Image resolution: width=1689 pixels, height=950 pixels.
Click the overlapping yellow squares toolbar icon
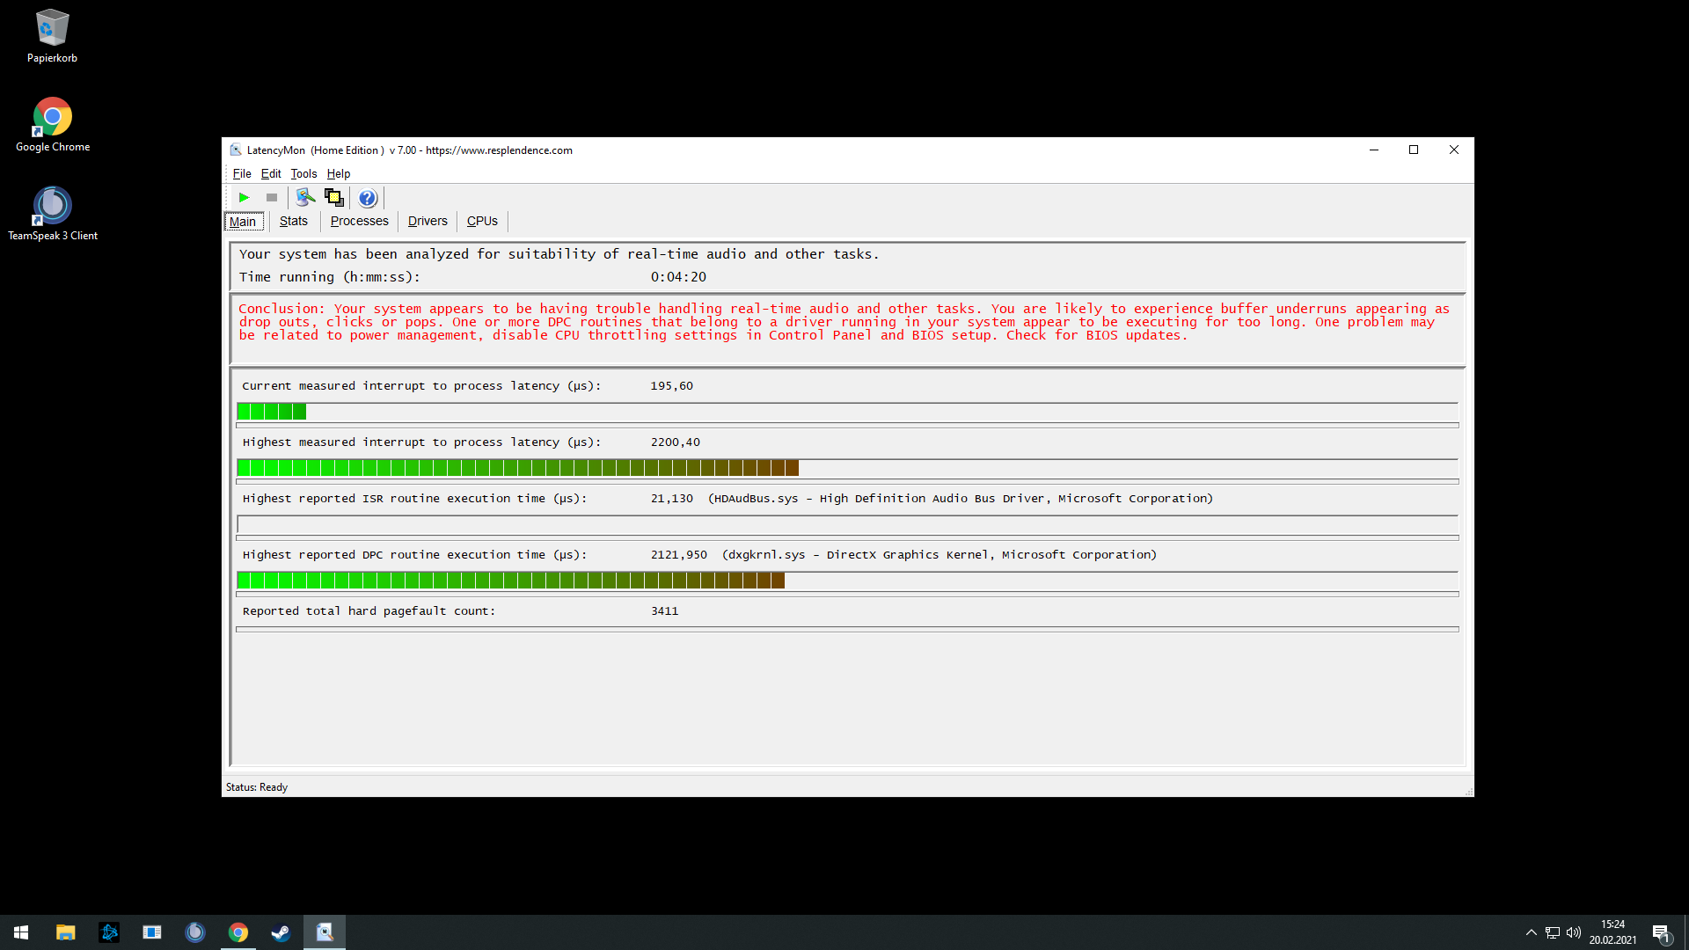334,198
